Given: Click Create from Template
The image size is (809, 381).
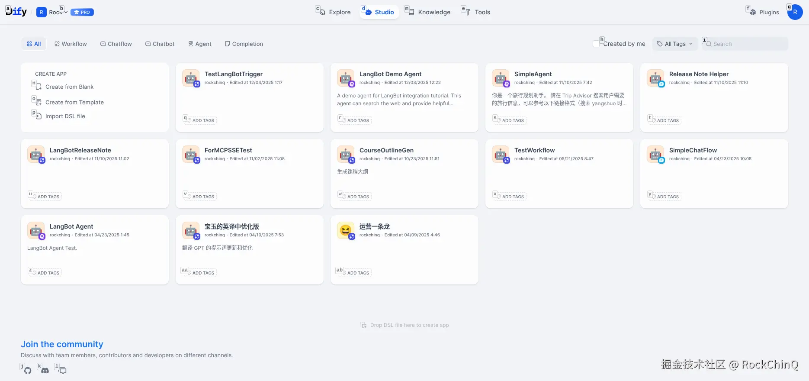Looking at the screenshot, I should [74, 102].
